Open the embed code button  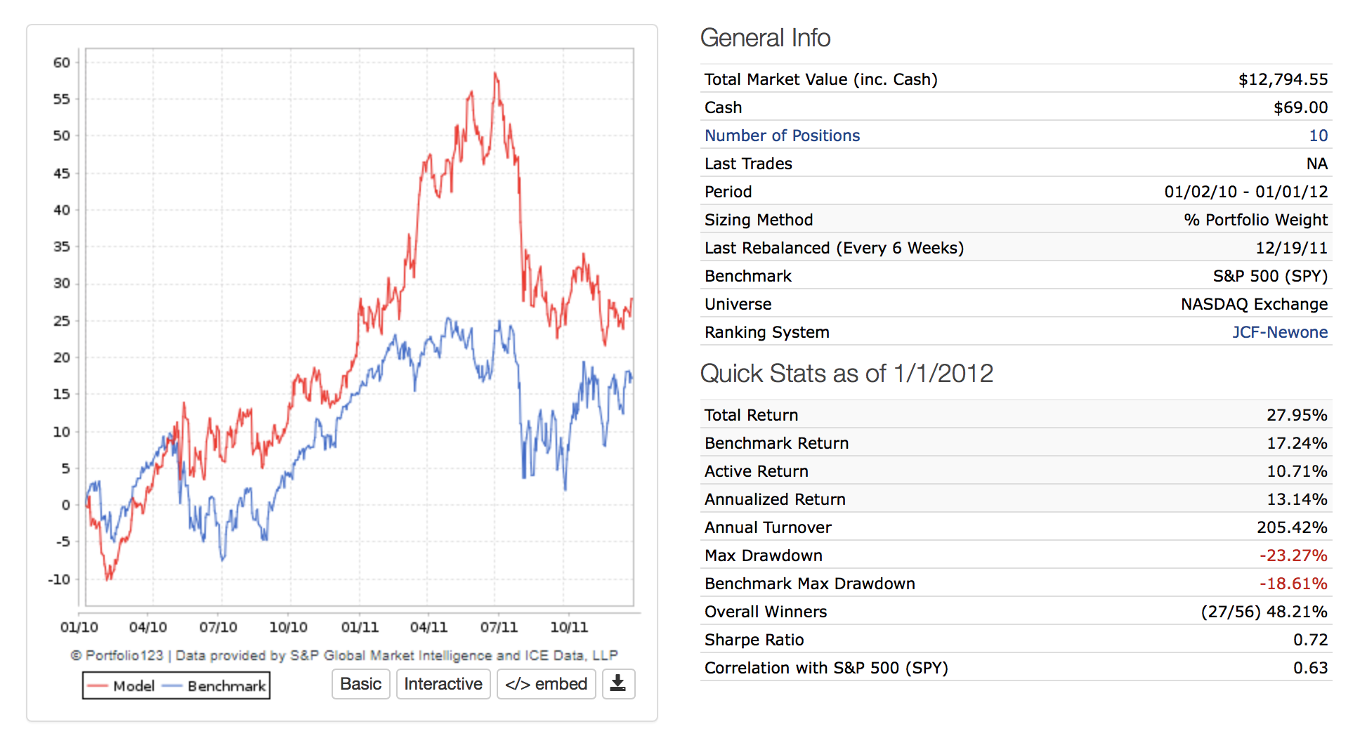[x=546, y=684]
